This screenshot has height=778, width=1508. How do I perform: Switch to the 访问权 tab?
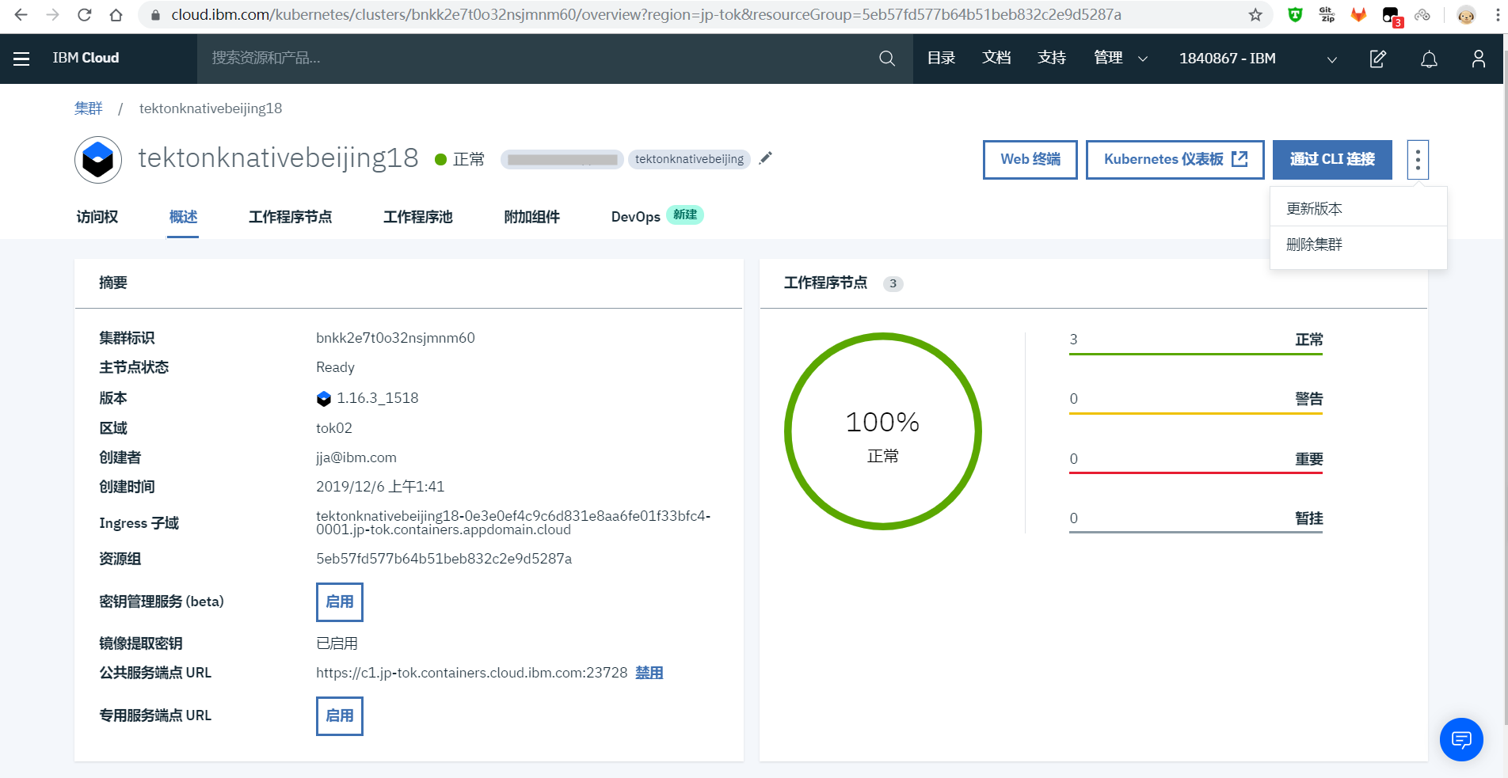click(x=97, y=217)
